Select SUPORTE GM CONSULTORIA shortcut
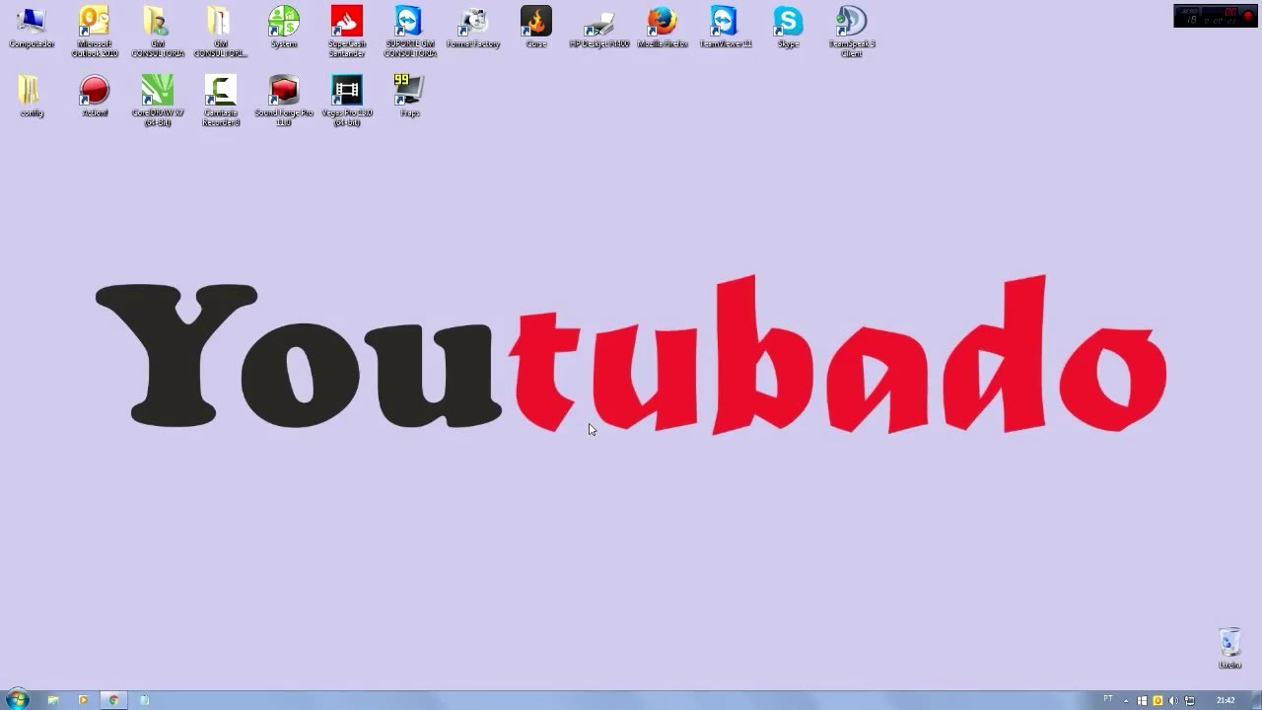This screenshot has width=1262, height=710. (410, 32)
